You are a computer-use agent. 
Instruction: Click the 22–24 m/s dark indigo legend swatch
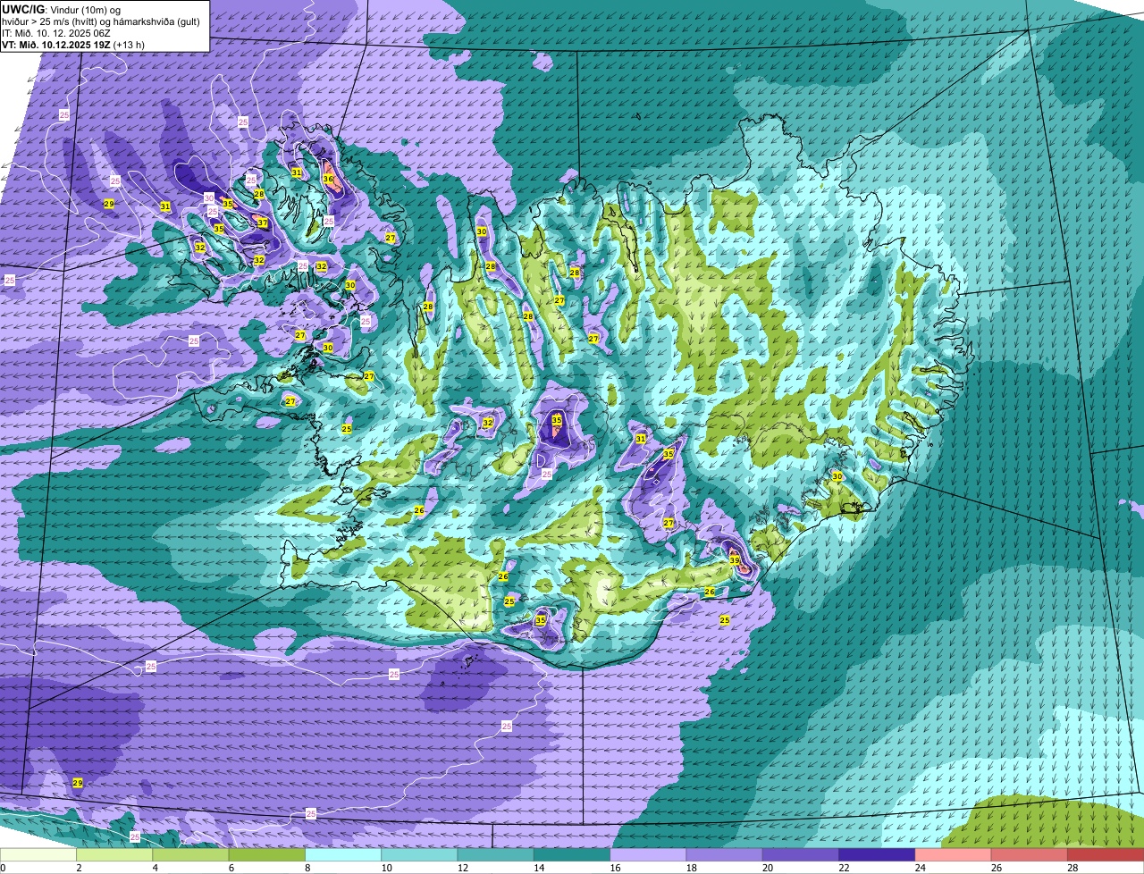[x=878, y=854]
